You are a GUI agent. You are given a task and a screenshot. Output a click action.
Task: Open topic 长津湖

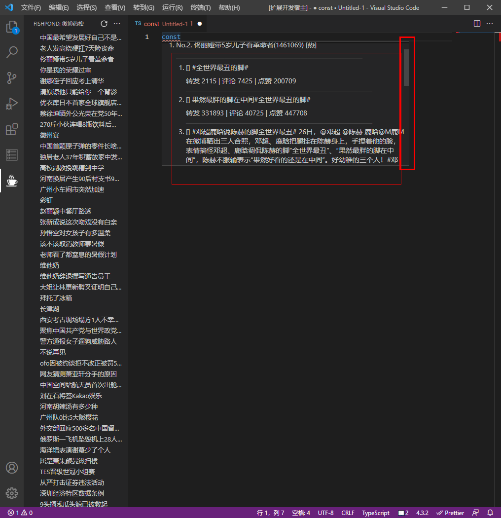point(49,309)
